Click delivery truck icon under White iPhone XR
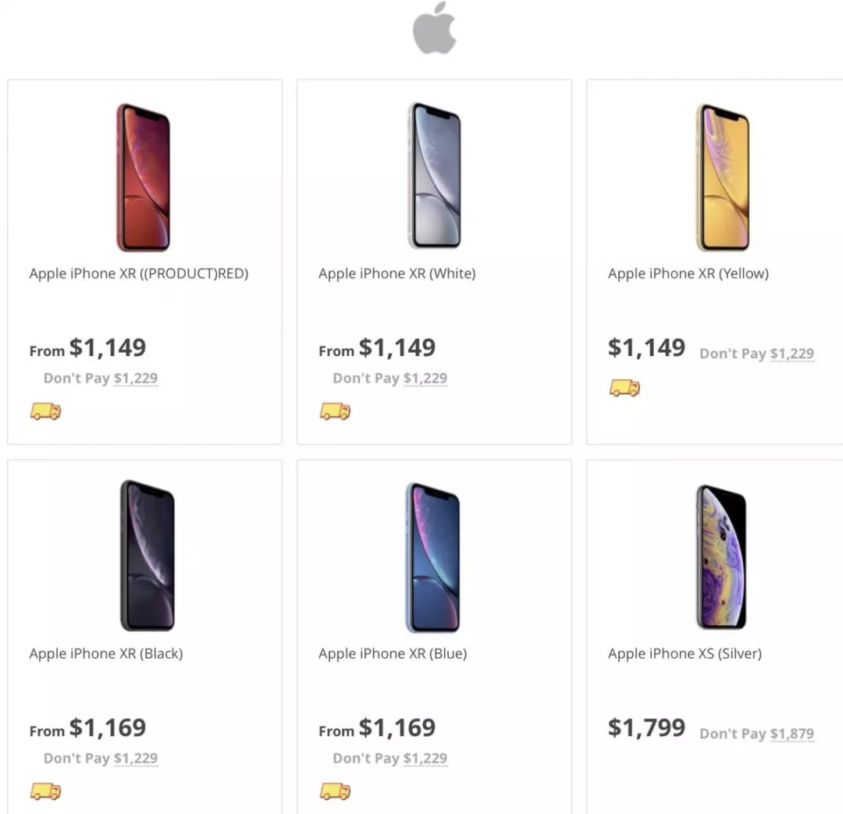Image resolution: width=843 pixels, height=814 pixels. tap(336, 411)
